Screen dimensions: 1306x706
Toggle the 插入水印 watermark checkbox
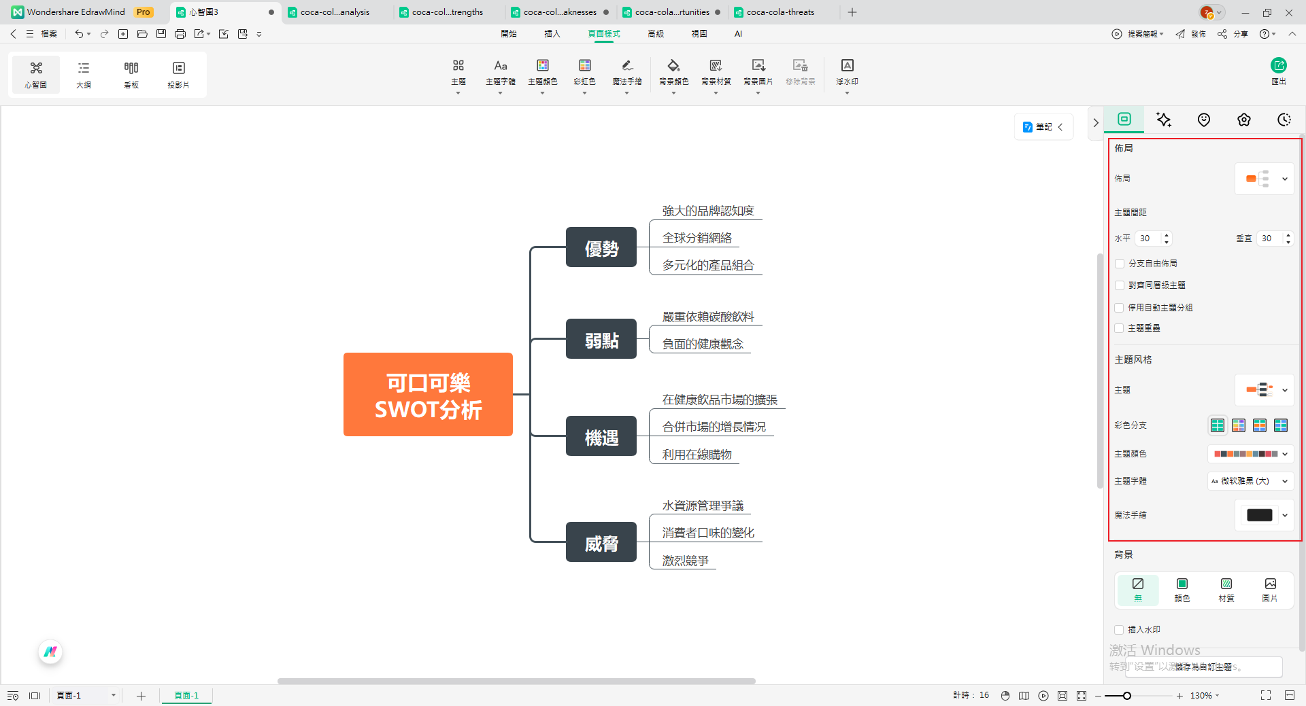pos(1118,630)
